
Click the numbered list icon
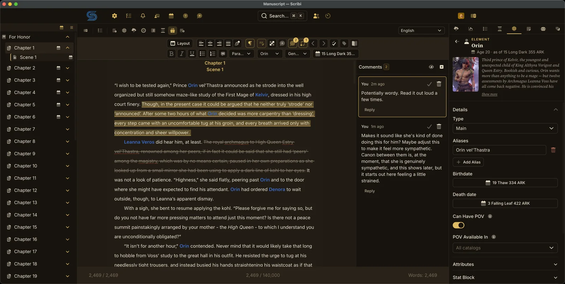[x=213, y=54]
